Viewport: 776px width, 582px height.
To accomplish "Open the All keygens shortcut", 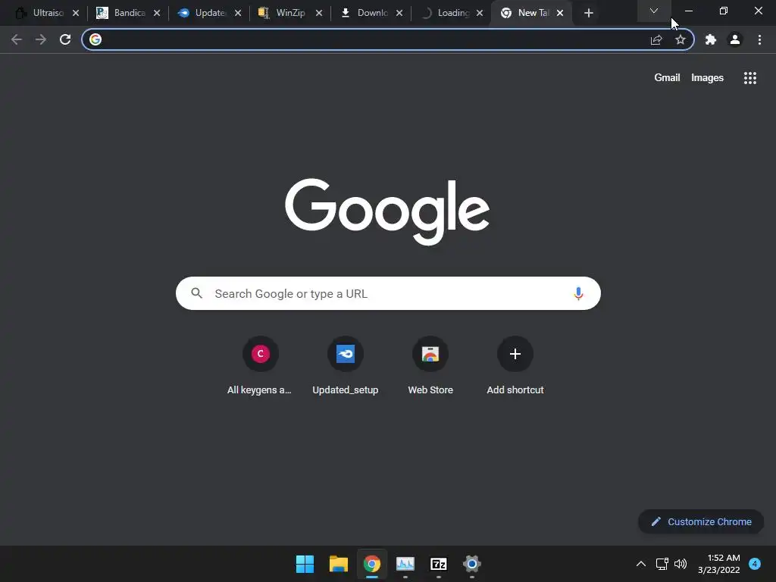I will [x=261, y=366].
